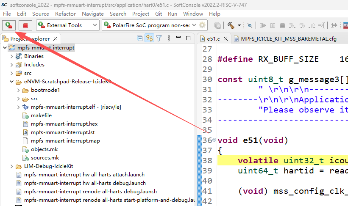Toggle Link with Editor in Project Explorer
Screen dimensions: 348x206
149,38
